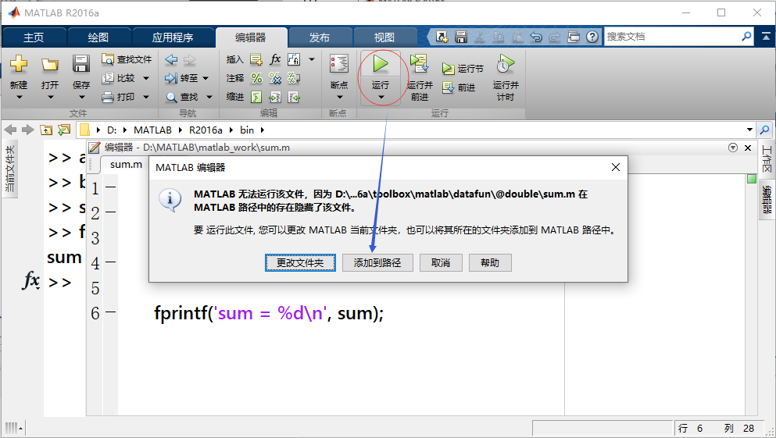Click Find Files (查找文件) button

pyautogui.click(x=127, y=59)
